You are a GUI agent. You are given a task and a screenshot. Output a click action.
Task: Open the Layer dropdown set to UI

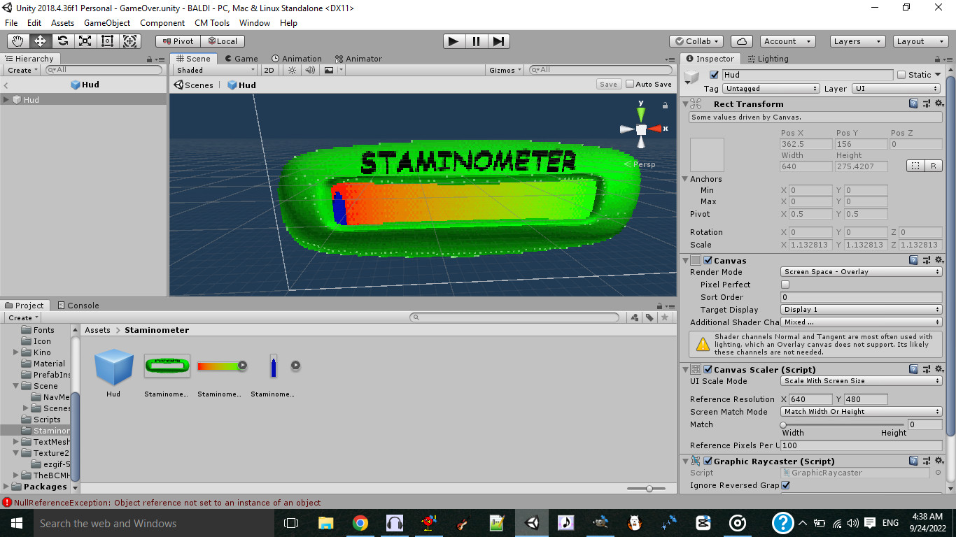click(897, 89)
